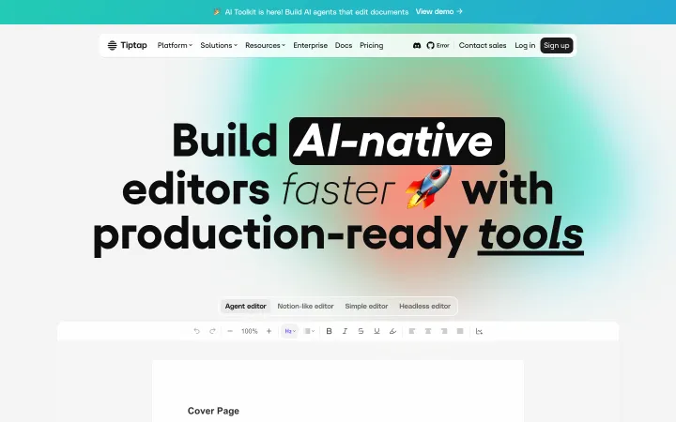This screenshot has height=422, width=676.
Task: Align text right
Action: click(x=444, y=331)
